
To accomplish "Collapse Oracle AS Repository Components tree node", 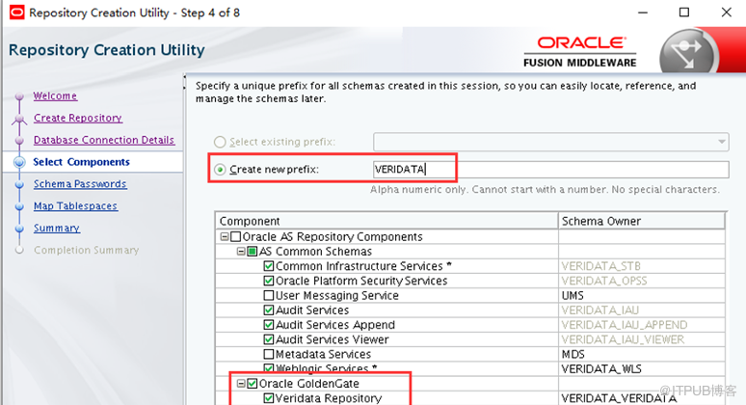I will click(225, 236).
